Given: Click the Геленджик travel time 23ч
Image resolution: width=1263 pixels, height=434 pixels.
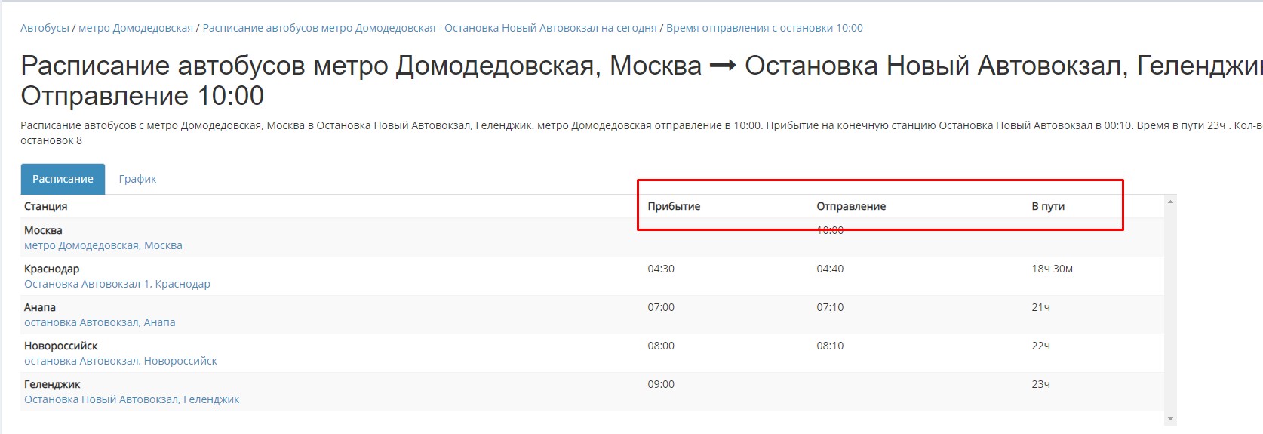Looking at the screenshot, I should (1040, 384).
